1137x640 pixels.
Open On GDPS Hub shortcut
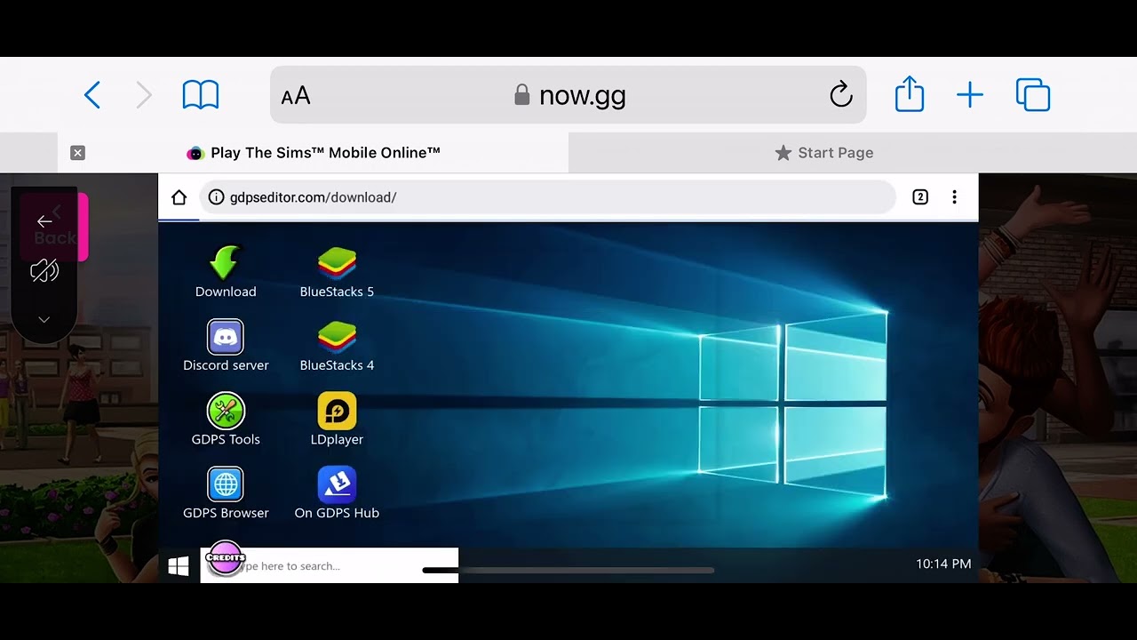tap(337, 493)
